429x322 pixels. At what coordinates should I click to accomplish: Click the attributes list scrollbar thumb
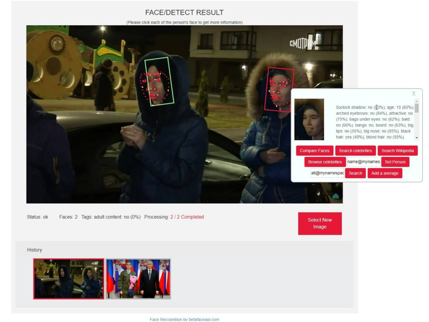tap(417, 108)
